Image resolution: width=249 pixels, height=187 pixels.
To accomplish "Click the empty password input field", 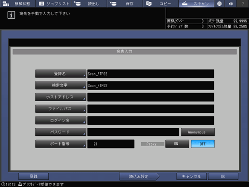I will click(x=133, y=132).
